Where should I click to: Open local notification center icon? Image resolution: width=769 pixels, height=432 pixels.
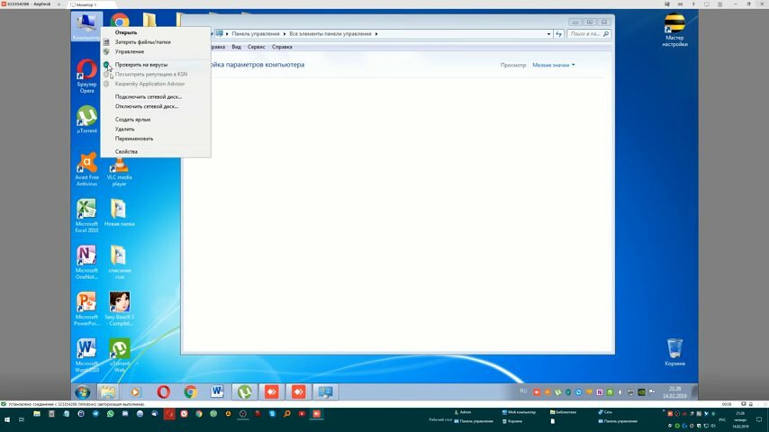(759, 419)
